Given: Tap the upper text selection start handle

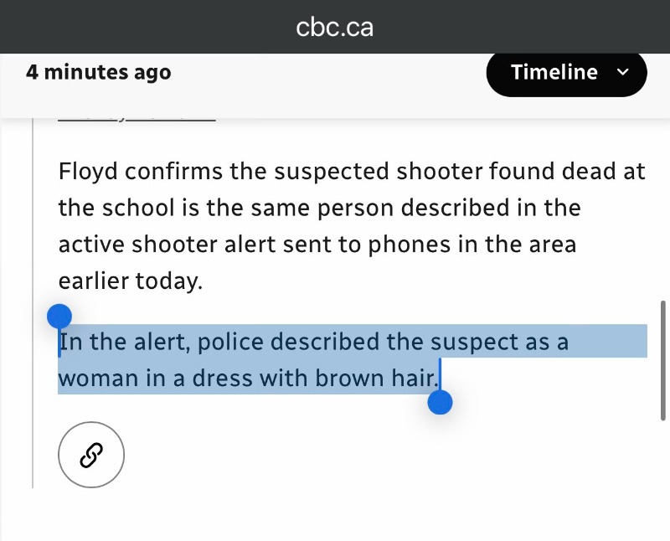Looking at the screenshot, I should click(x=59, y=317).
